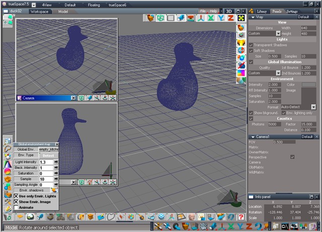Open the File menu
The image size is (322, 232).
point(203,11)
